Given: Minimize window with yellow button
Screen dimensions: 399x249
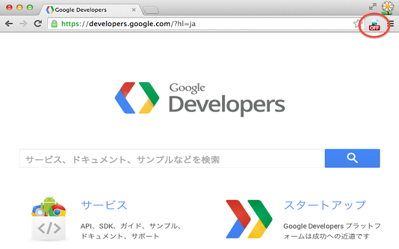Looking at the screenshot, I should coord(19,7).
